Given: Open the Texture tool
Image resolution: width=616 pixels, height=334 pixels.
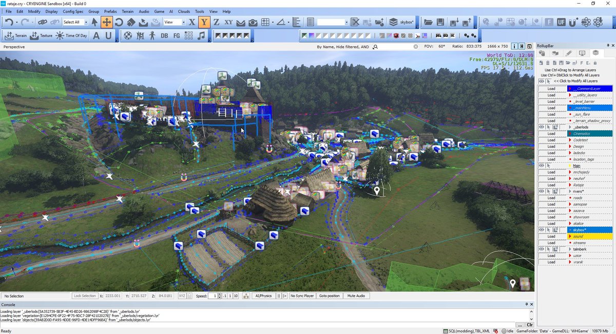Looking at the screenshot, I should (41, 35).
